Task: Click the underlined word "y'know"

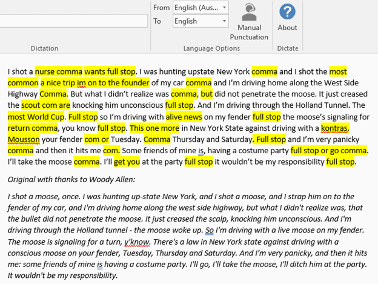Action: [137, 242]
